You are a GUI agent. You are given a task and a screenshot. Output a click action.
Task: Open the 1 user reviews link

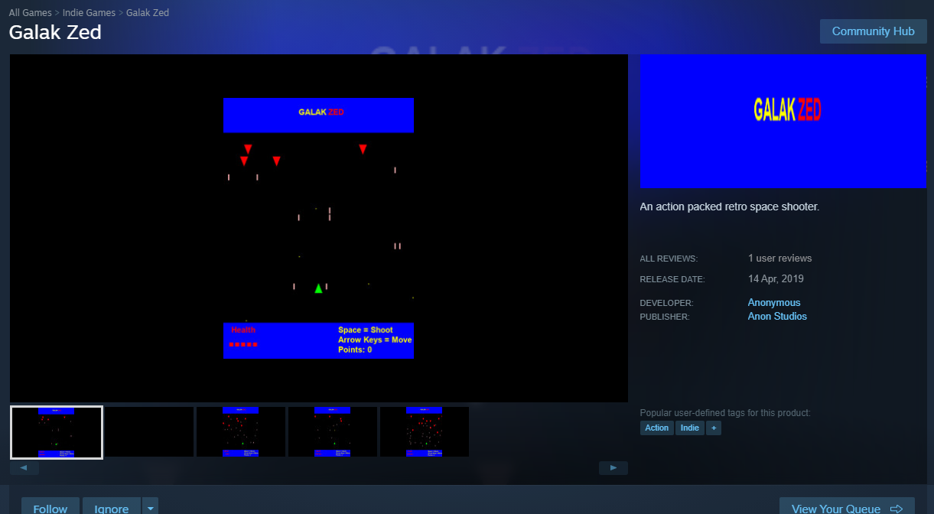pyautogui.click(x=780, y=258)
